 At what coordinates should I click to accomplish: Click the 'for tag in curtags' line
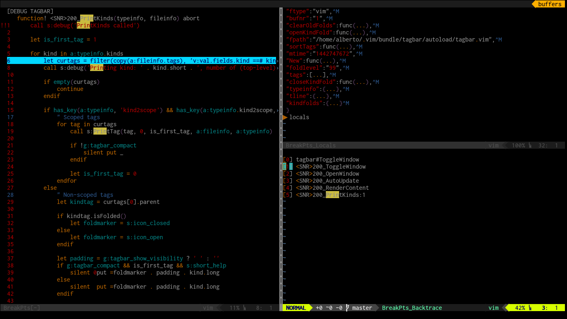point(87,124)
